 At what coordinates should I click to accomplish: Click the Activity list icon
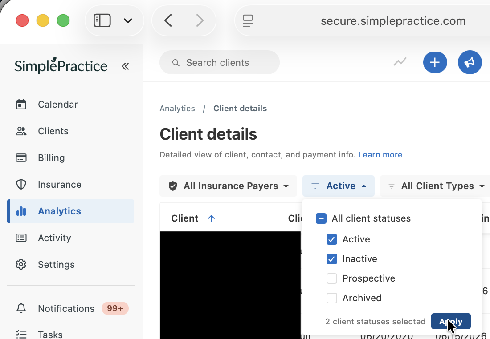coord(21,238)
